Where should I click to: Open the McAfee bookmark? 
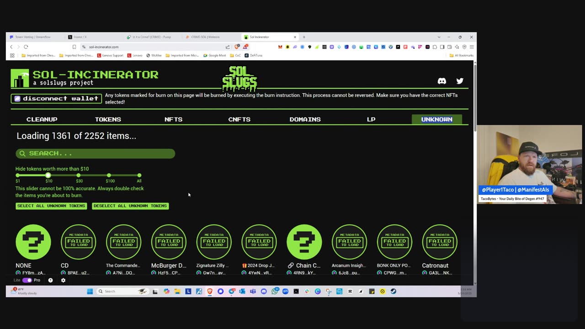154,55
